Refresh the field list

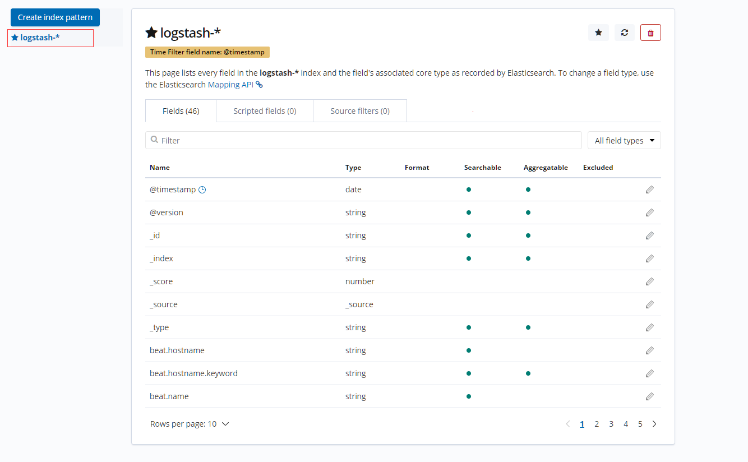[624, 33]
